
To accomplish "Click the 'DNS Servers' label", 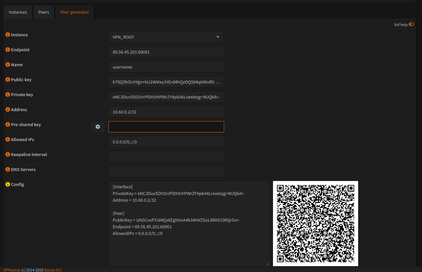I will tap(23, 170).
